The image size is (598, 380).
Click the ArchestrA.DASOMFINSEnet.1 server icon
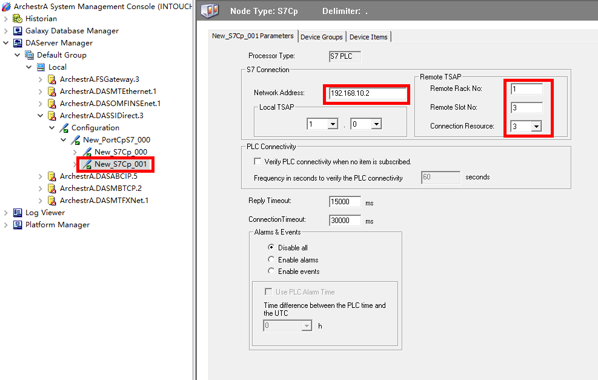52,104
